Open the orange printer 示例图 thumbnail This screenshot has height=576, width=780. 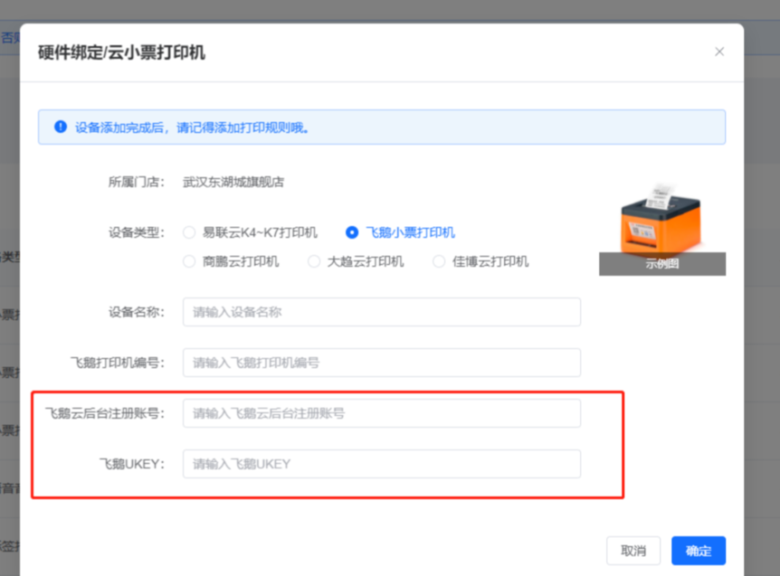pyautogui.click(x=662, y=229)
